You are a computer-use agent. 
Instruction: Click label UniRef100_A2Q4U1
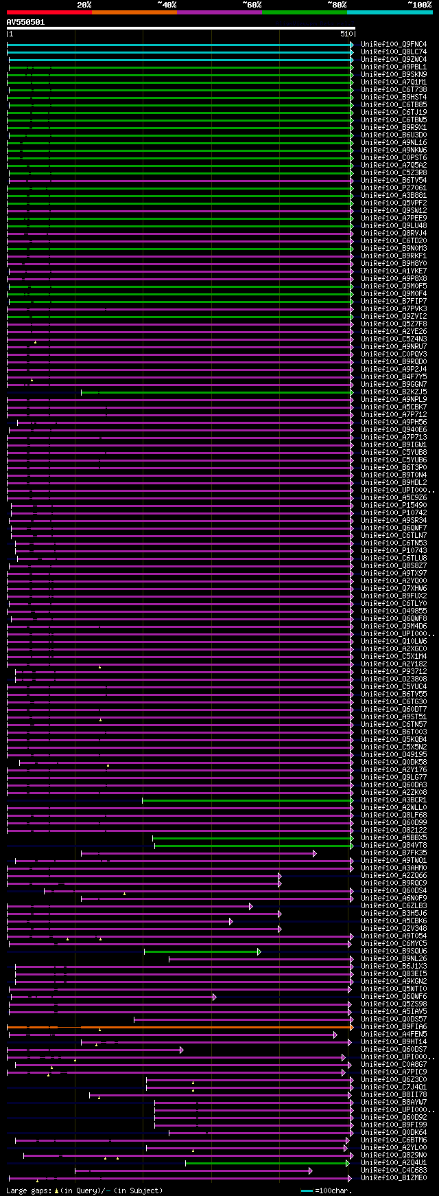tap(394, 1163)
